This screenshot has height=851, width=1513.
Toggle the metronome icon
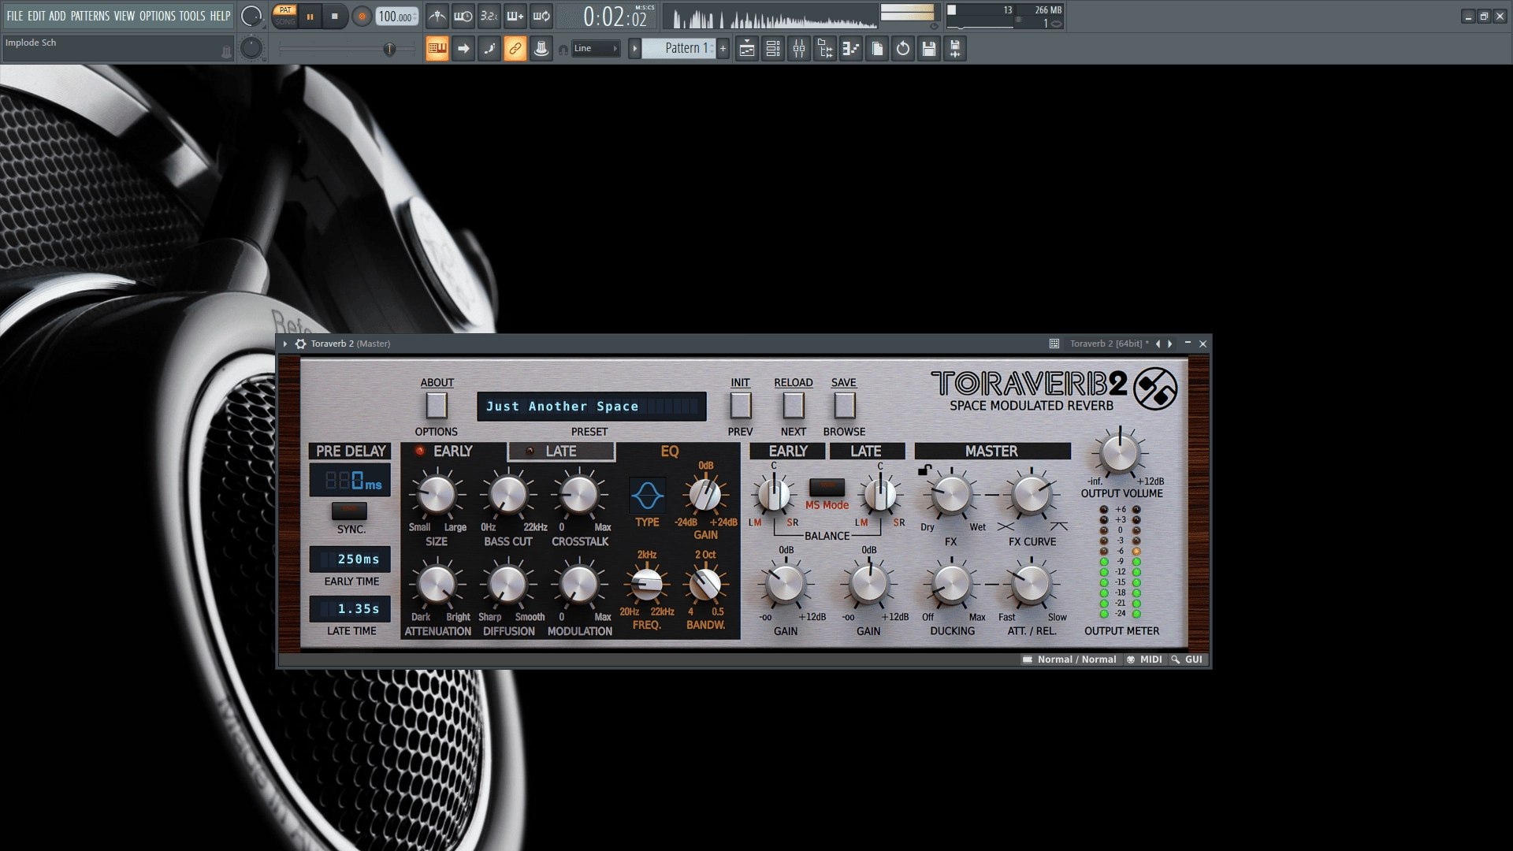tap(437, 16)
